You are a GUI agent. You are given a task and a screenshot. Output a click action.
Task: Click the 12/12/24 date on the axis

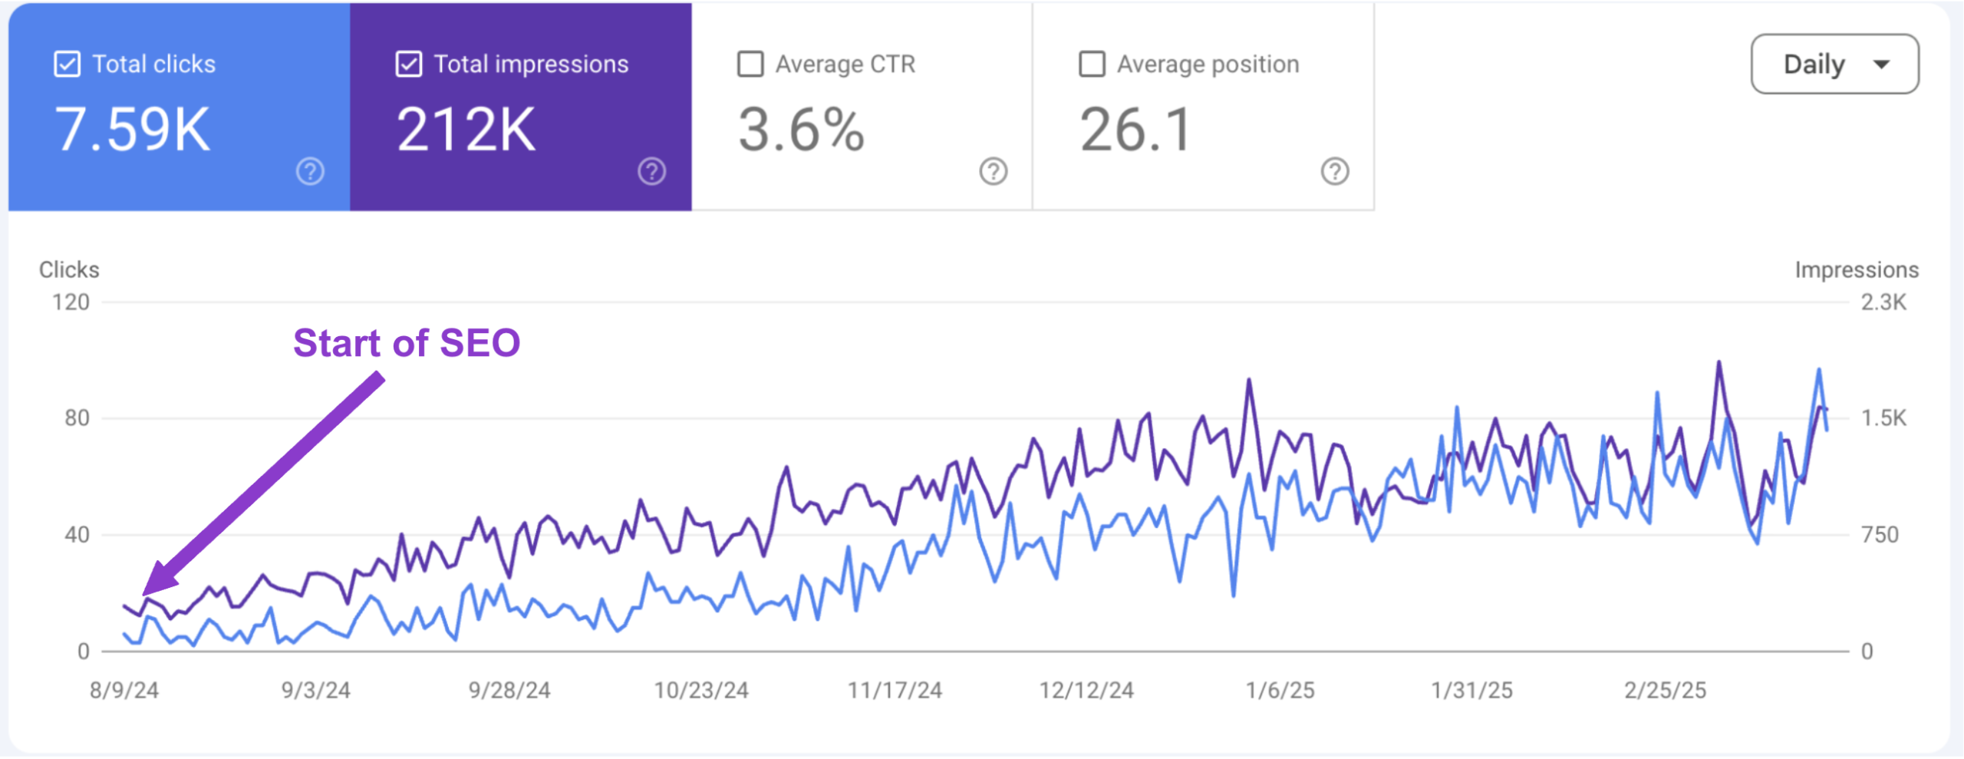[1086, 691]
